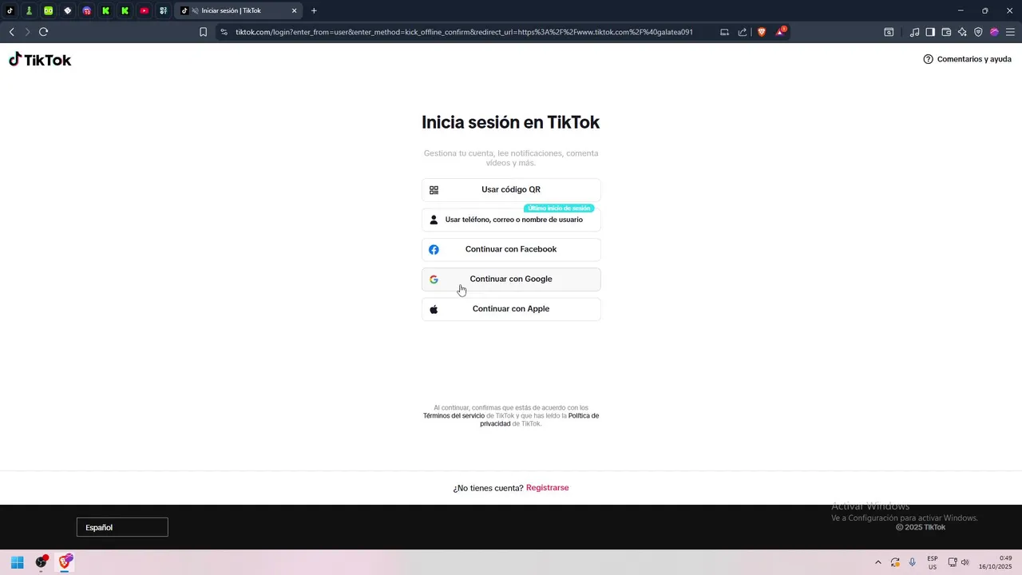Open a new browser tab

pos(314,10)
